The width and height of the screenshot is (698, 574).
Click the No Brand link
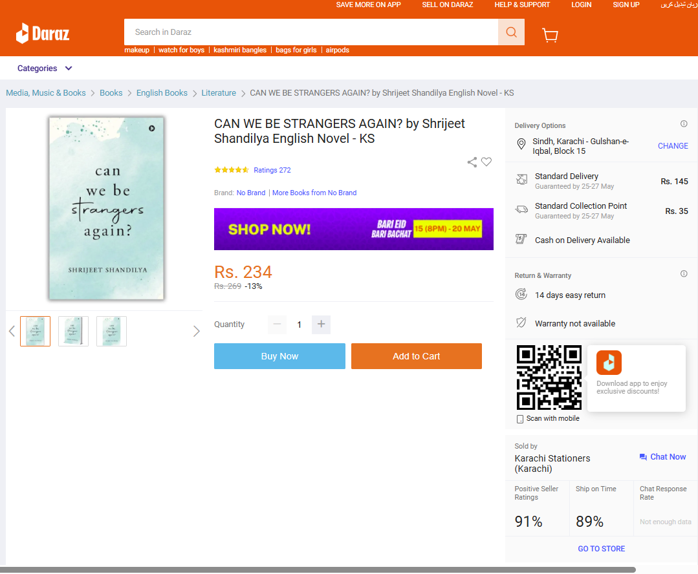(x=250, y=193)
